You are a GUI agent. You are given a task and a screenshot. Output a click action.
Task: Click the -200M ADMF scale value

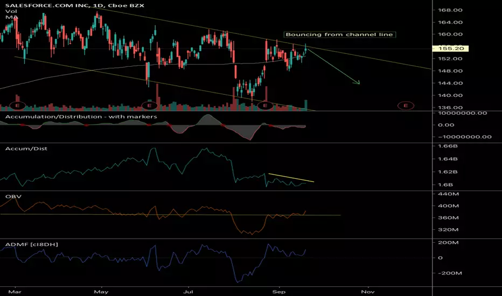(x=450, y=273)
